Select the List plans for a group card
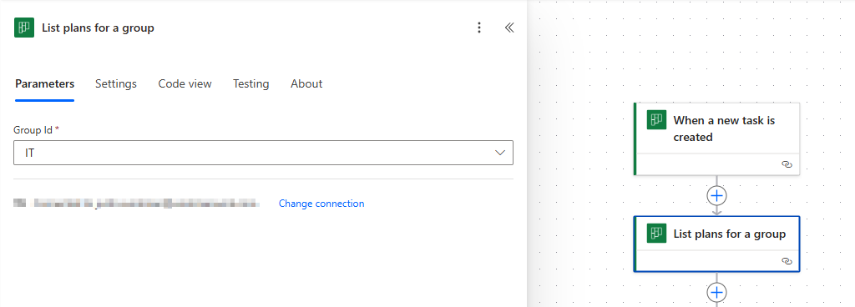This screenshot has height=307, width=855. click(717, 244)
